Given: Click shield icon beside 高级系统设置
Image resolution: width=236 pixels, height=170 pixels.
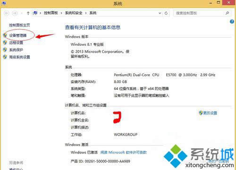Looking at the screenshot, I should pyautogui.click(x=5, y=57).
